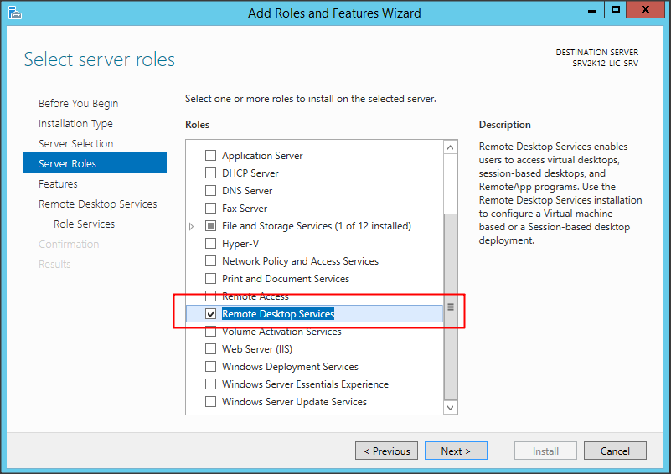Expand File and Storage Services tree node
Image resolution: width=671 pixels, height=474 pixels.
click(x=192, y=226)
